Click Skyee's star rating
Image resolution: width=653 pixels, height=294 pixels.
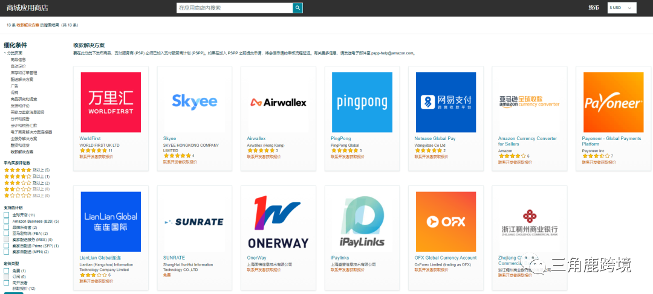pyautogui.click(x=177, y=156)
